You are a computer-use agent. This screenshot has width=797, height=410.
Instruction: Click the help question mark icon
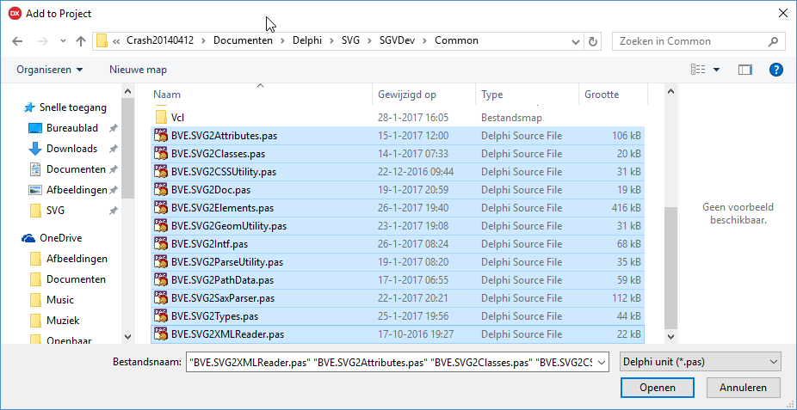click(775, 70)
